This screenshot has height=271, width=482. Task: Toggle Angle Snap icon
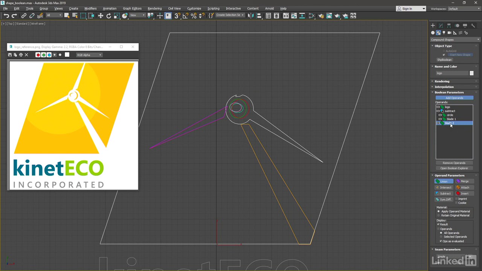(185, 15)
